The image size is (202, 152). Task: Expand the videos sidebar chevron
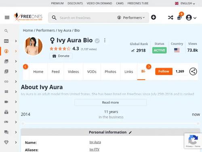[x=16, y=71]
